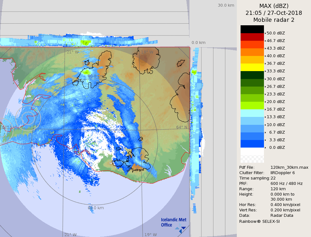Screen dimensions: 311x237
Task: Click the arrow marker beside 0.0 dBZ
Action: tap(265, 148)
